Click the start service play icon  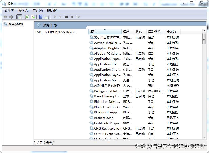tap(55, 17)
